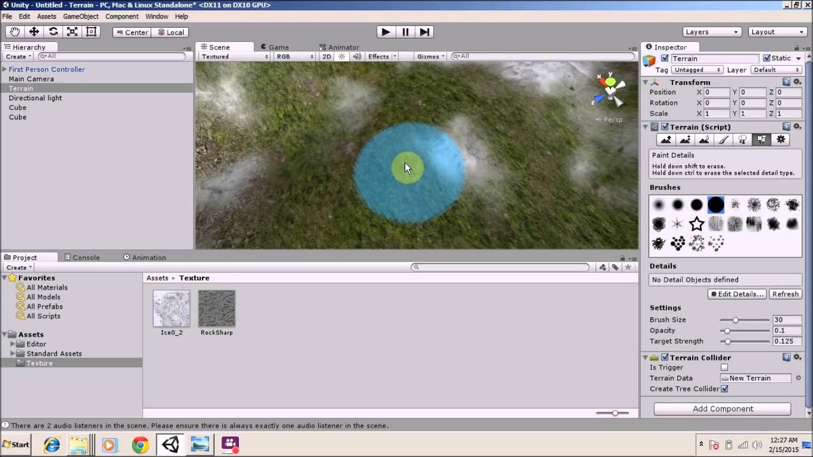813x457 pixels.
Task: Choose the Smooth Height terrain tool
Action: pyautogui.click(x=704, y=140)
